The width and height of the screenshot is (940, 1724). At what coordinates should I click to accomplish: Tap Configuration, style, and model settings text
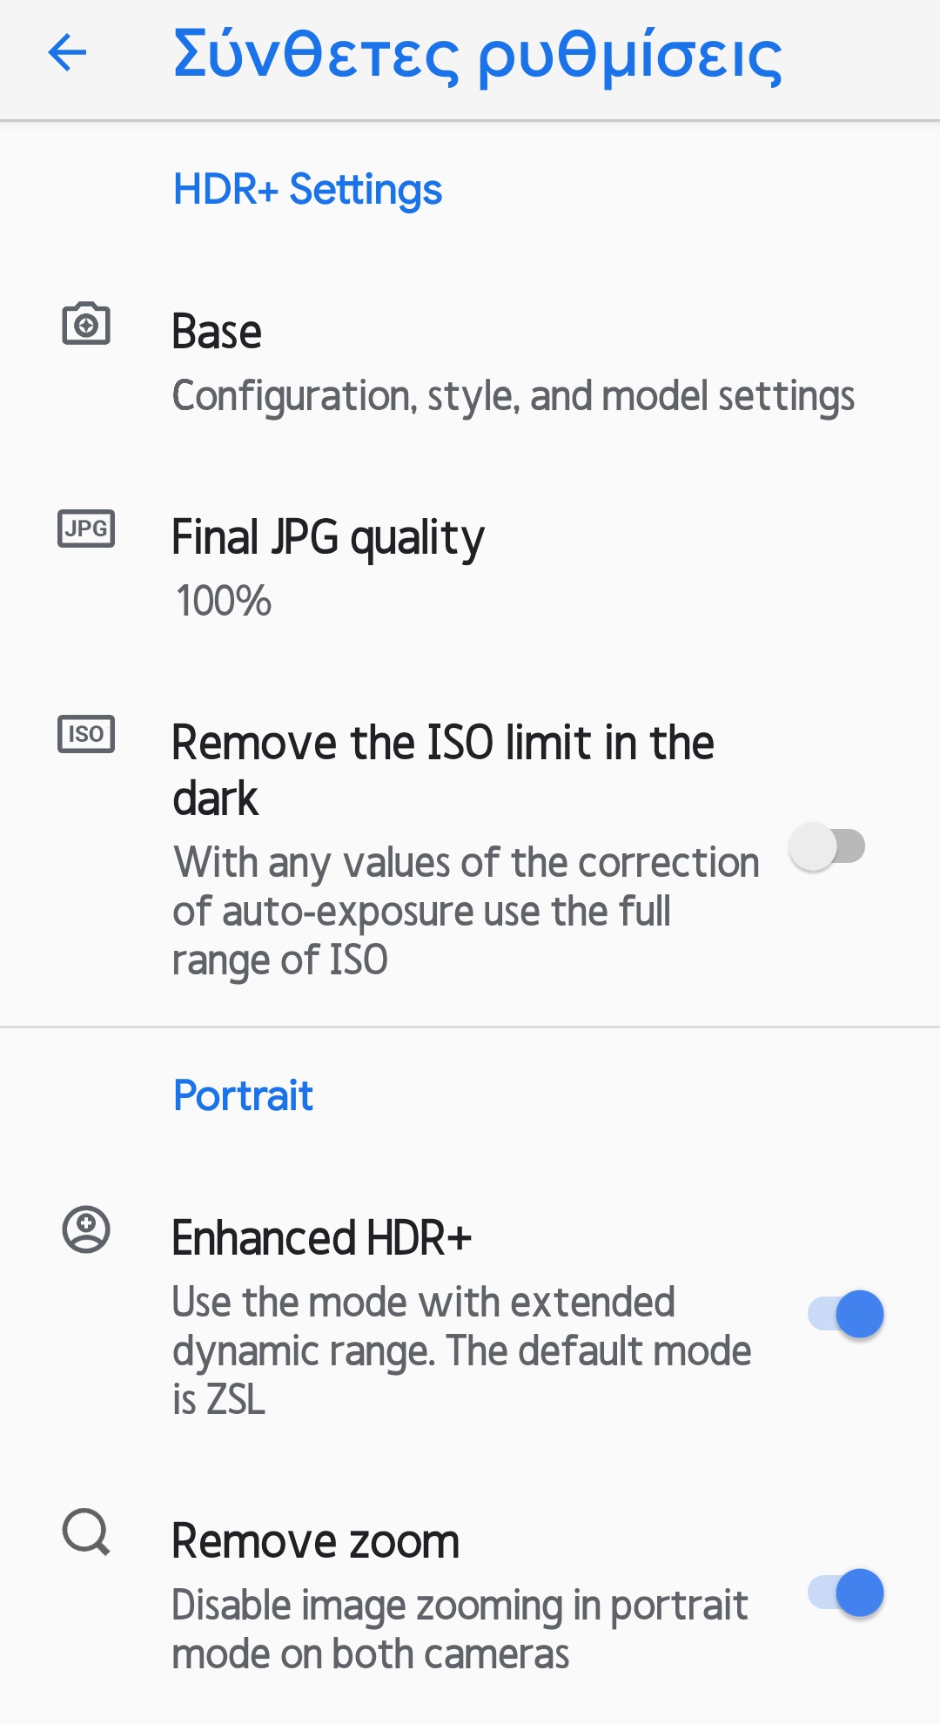coord(513,396)
